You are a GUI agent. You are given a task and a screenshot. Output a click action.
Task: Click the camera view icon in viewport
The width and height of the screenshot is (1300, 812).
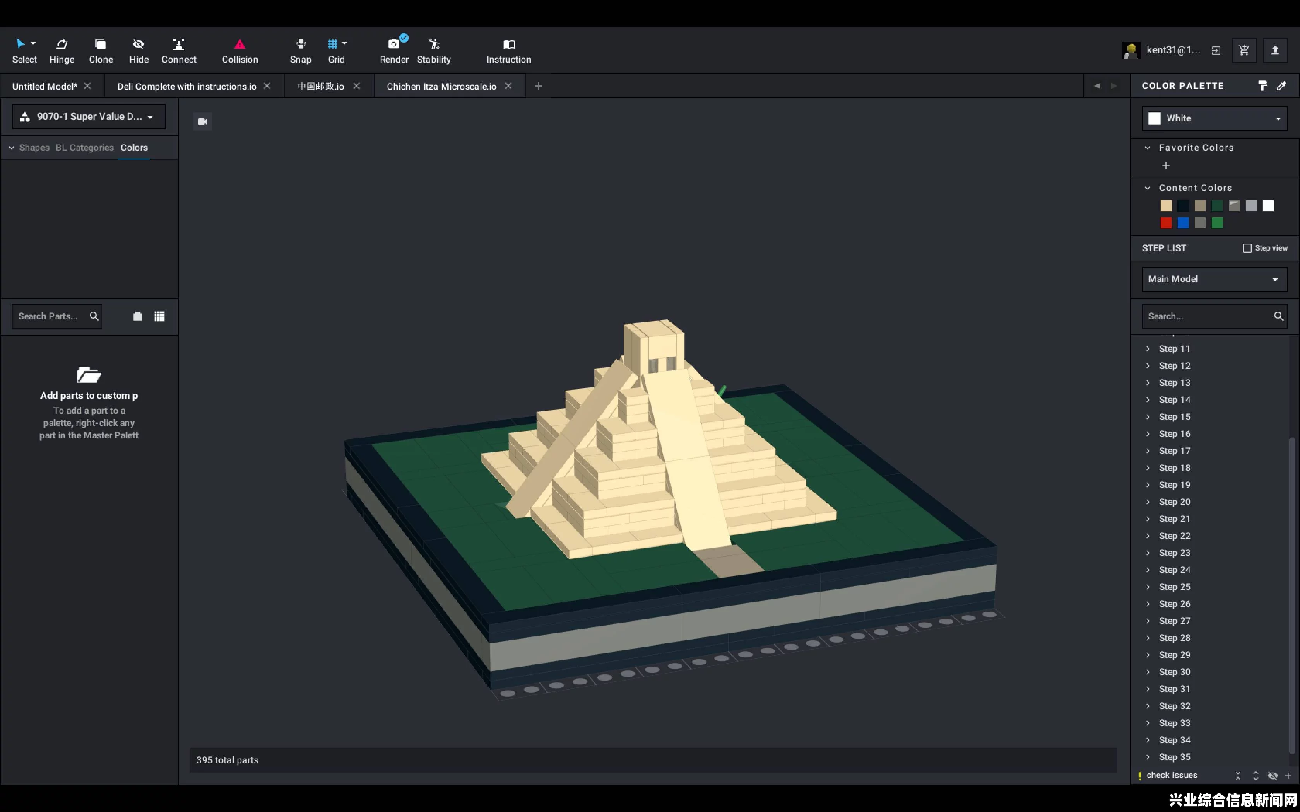(202, 122)
